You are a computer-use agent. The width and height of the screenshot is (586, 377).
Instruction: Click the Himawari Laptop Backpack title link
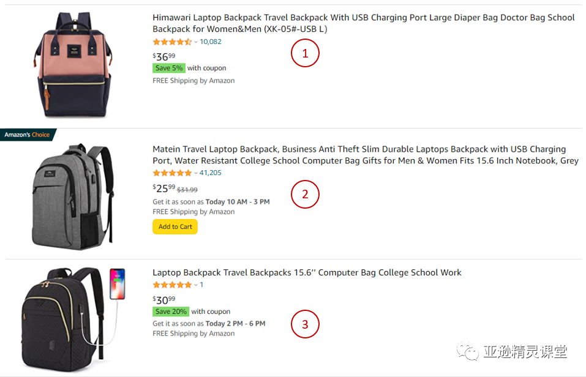coord(363,23)
